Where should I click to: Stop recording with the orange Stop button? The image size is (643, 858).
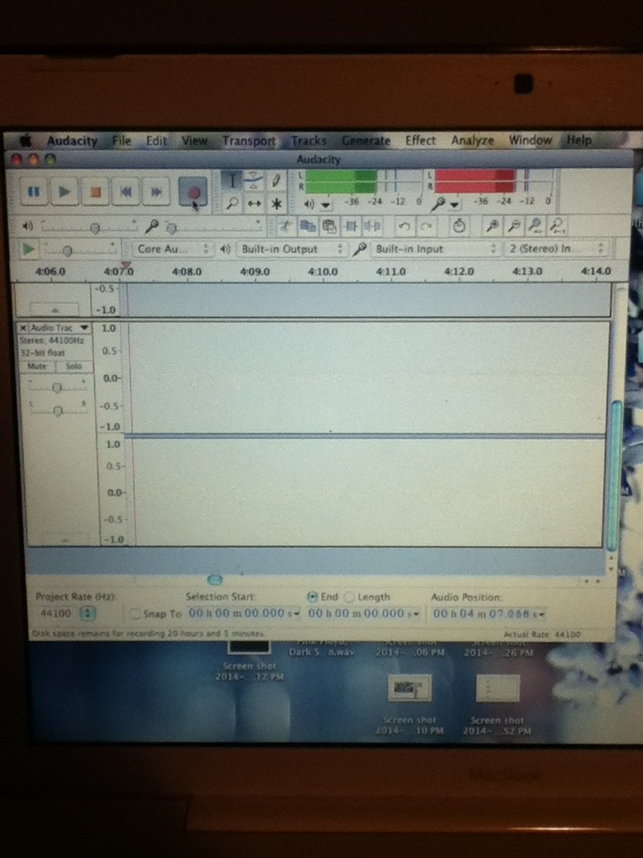96,191
